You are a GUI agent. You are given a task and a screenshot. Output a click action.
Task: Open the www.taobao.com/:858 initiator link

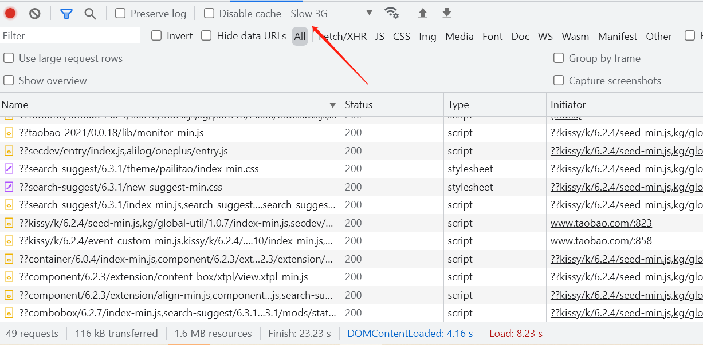pyautogui.click(x=601, y=241)
